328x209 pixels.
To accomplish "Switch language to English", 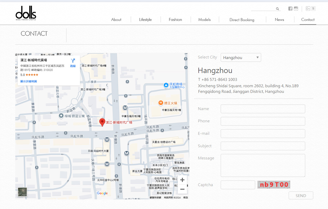I will click(x=308, y=9).
